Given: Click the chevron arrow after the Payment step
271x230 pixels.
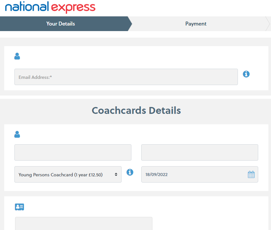Looking at the screenshot, I should tap(267, 24).
